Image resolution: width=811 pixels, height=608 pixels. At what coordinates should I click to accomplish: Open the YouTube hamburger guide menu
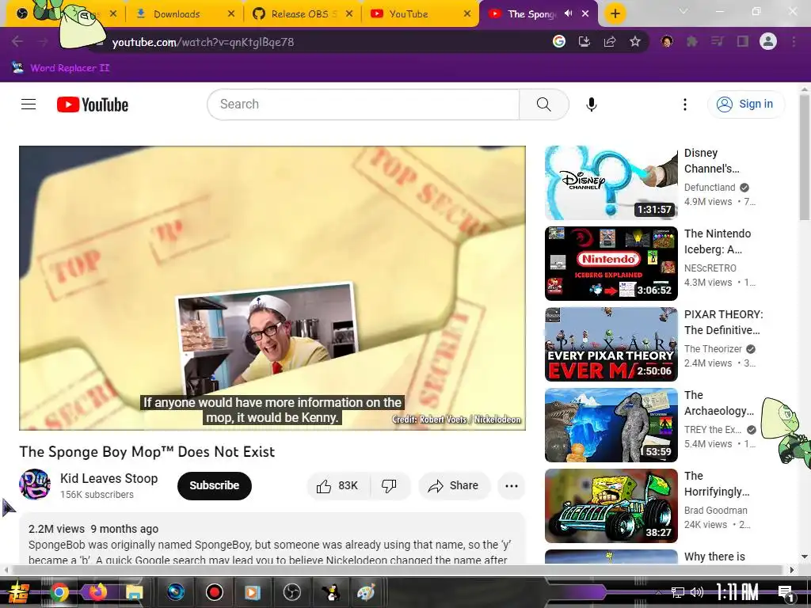tap(29, 104)
